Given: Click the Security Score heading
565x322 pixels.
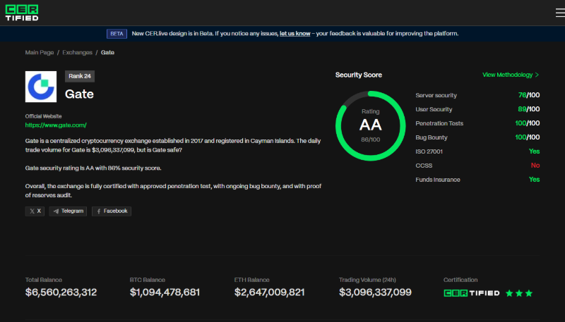Looking at the screenshot, I should [359, 75].
